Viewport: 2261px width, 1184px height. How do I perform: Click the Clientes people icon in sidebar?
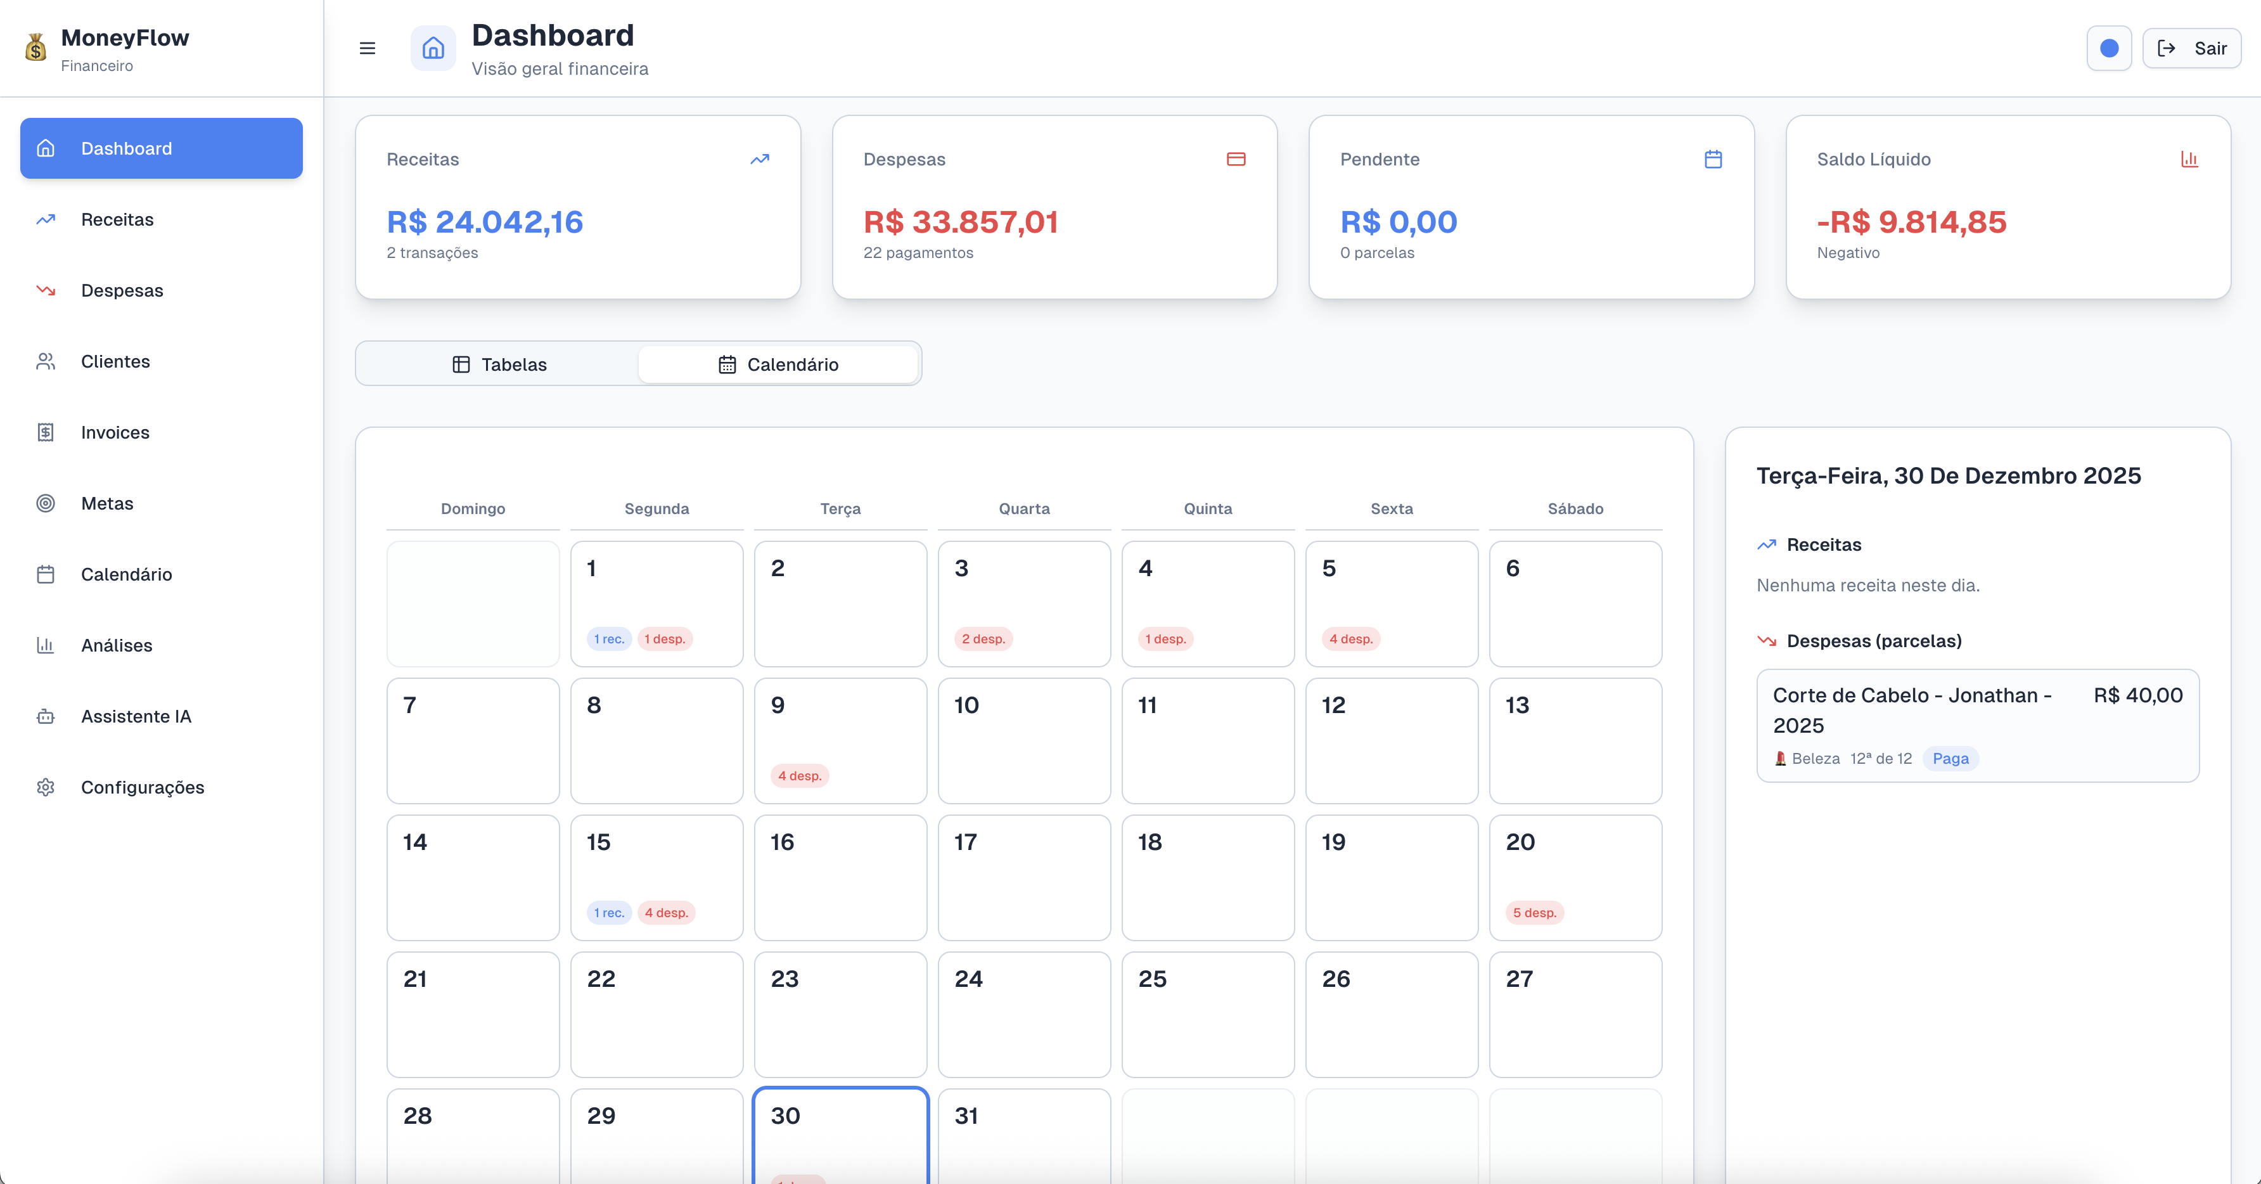click(46, 362)
